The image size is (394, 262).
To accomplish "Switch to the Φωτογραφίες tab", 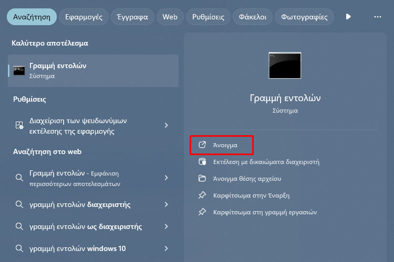I will [304, 17].
